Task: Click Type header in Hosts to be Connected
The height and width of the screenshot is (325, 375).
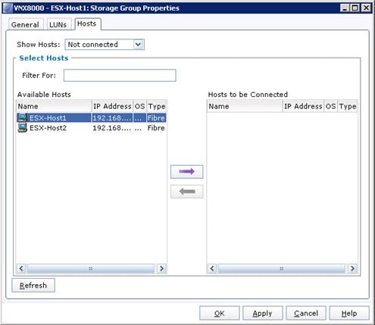Action: point(348,106)
